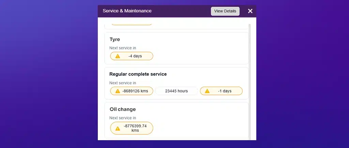Viewport: 349px width, 148px height.
Task: Click the warning icon beside -8689126 kms
Action: [x=118, y=91]
